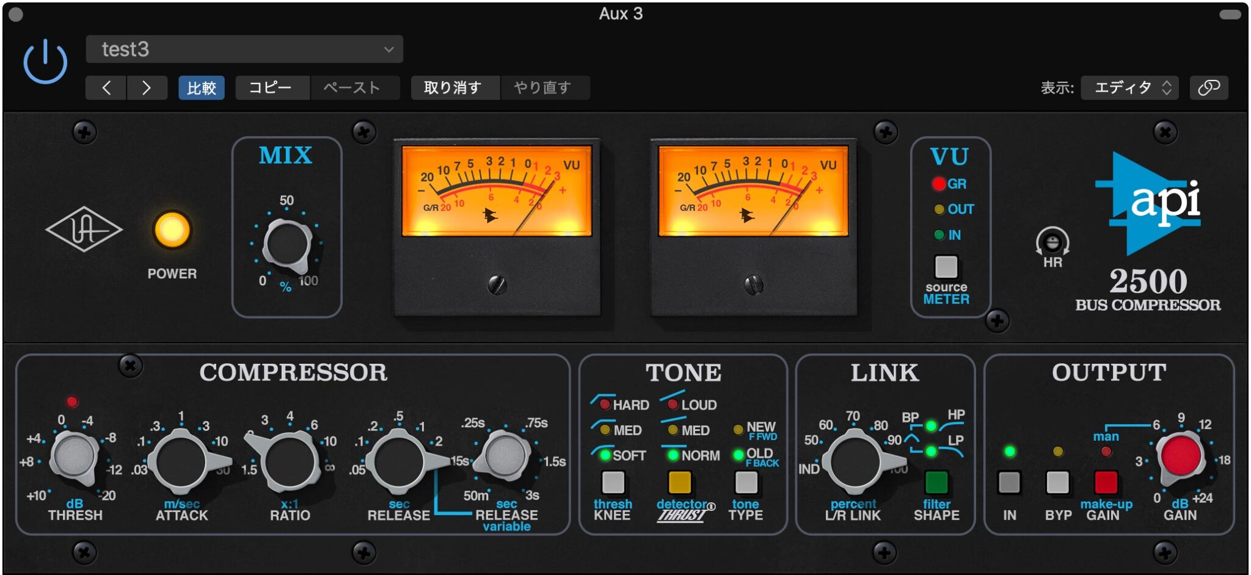Click the 比較 compare button
The width and height of the screenshot is (1251, 575).
point(202,88)
